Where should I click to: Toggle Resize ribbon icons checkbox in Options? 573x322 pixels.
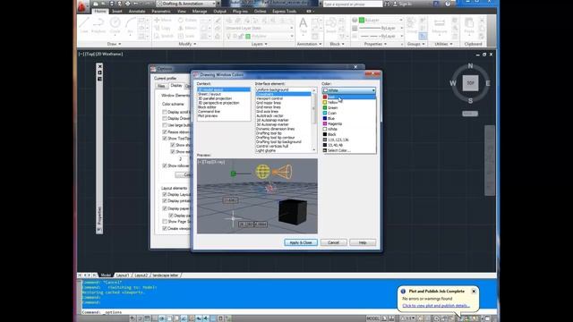point(165,131)
